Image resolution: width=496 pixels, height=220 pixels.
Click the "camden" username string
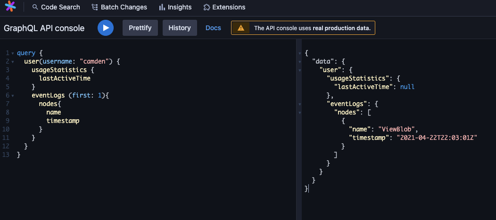coord(94,61)
